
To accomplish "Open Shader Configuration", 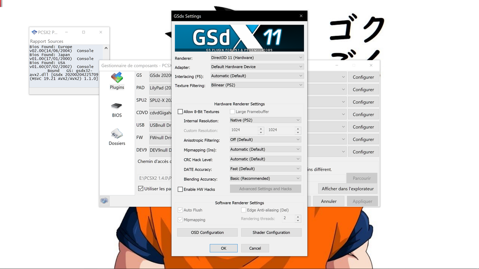I will (271, 232).
